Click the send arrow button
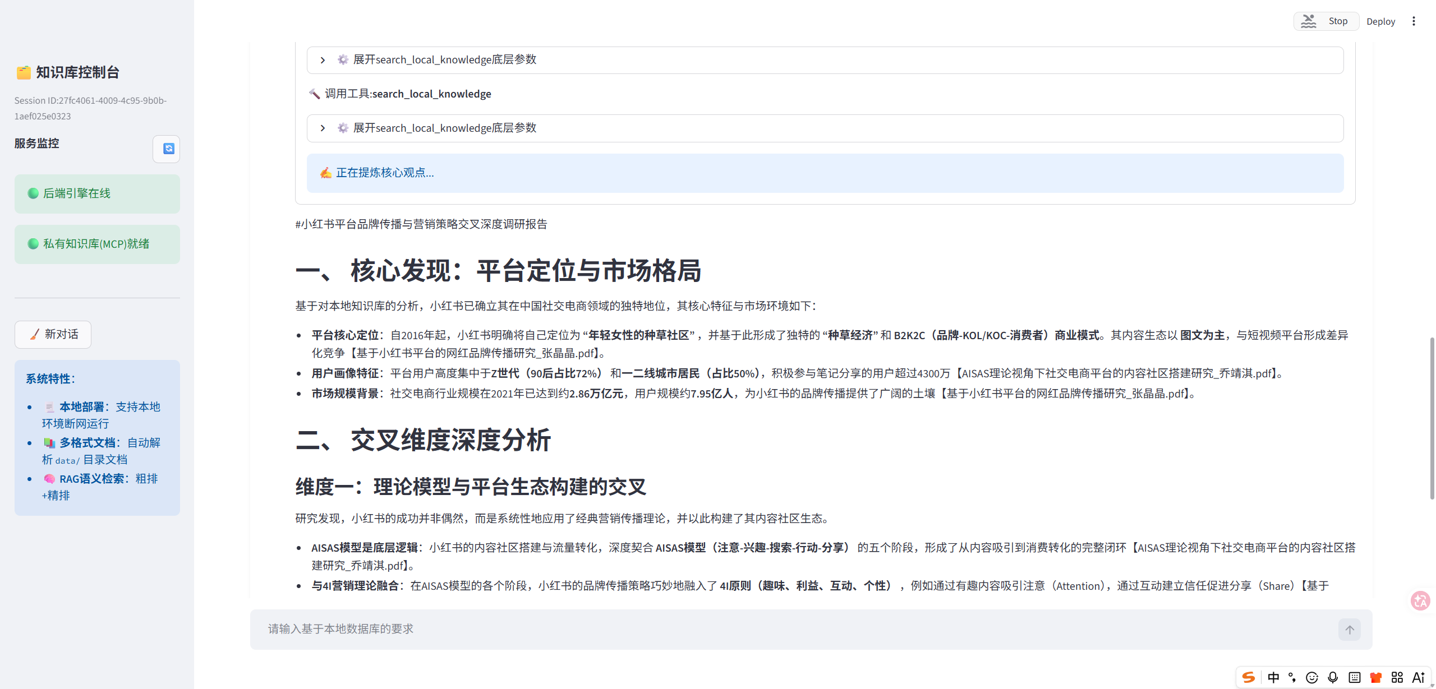 pyautogui.click(x=1349, y=629)
